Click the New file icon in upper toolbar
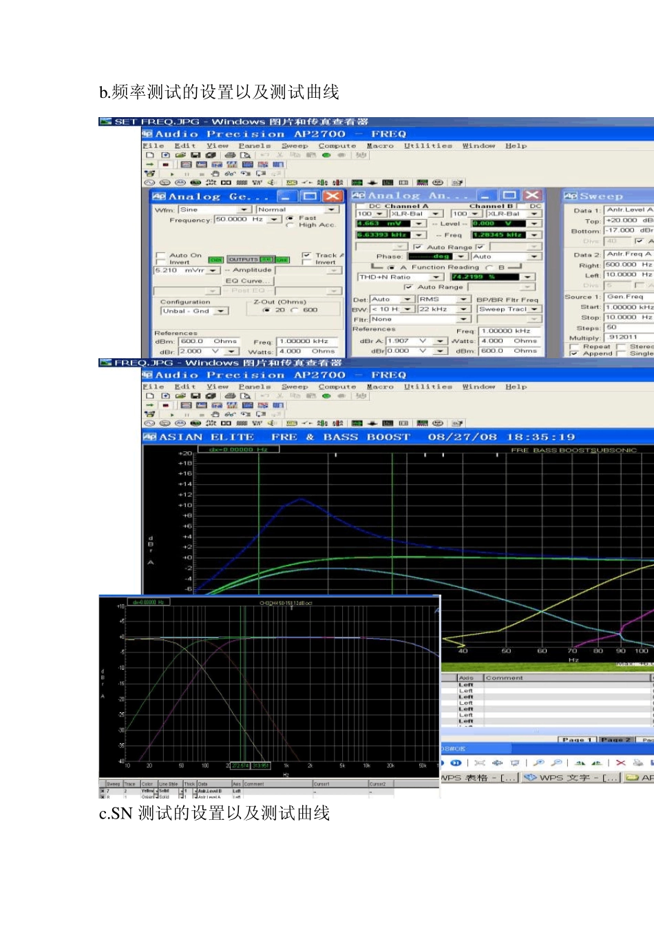The image size is (654, 926). coord(149,155)
